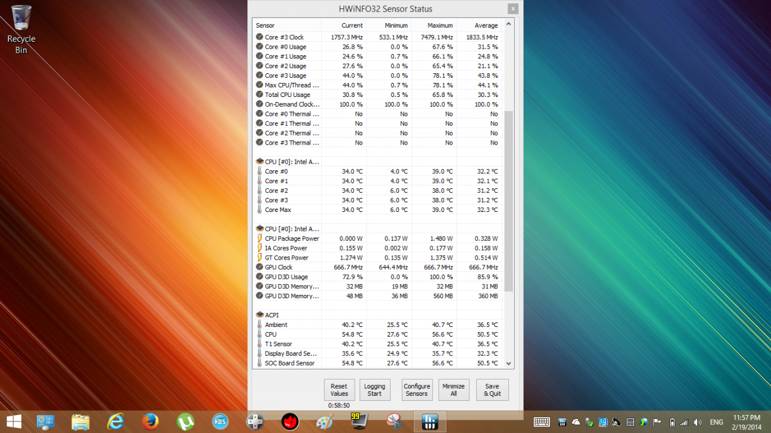Viewport: 771px width, 433px height.
Task: Click the sensor list scrollbar thumb
Action: (x=509, y=201)
